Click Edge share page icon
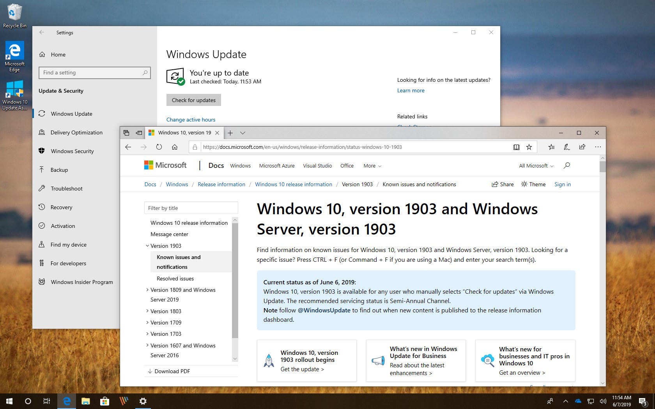Screen dimensions: 655x409 click(582, 147)
